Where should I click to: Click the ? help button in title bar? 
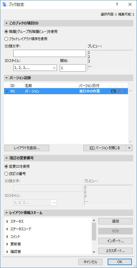click(x=117, y=5)
